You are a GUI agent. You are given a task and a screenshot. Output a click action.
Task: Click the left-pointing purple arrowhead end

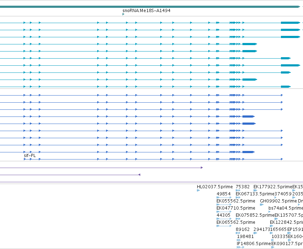[139, 175]
